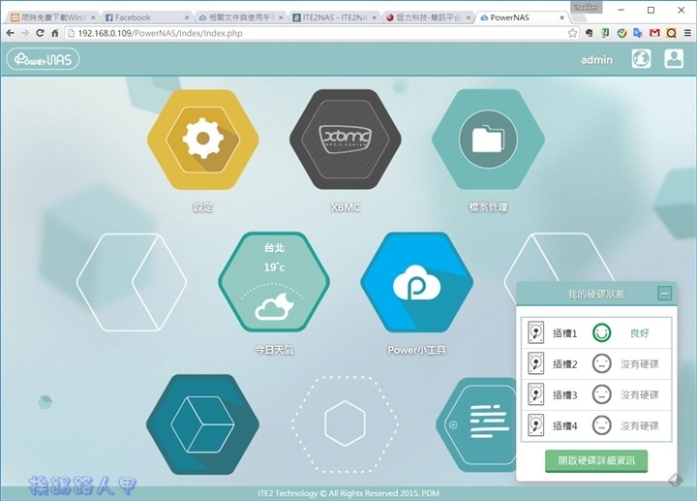The width and height of the screenshot is (697, 501).
Task: Click the globe icon in the header
Action: [641, 59]
